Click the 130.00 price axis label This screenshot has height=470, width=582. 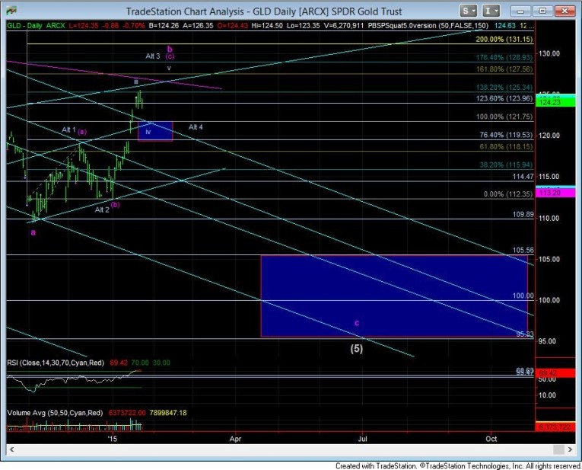[x=549, y=53]
